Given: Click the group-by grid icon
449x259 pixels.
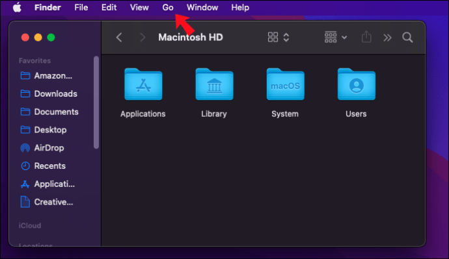Looking at the screenshot, I should (x=331, y=37).
